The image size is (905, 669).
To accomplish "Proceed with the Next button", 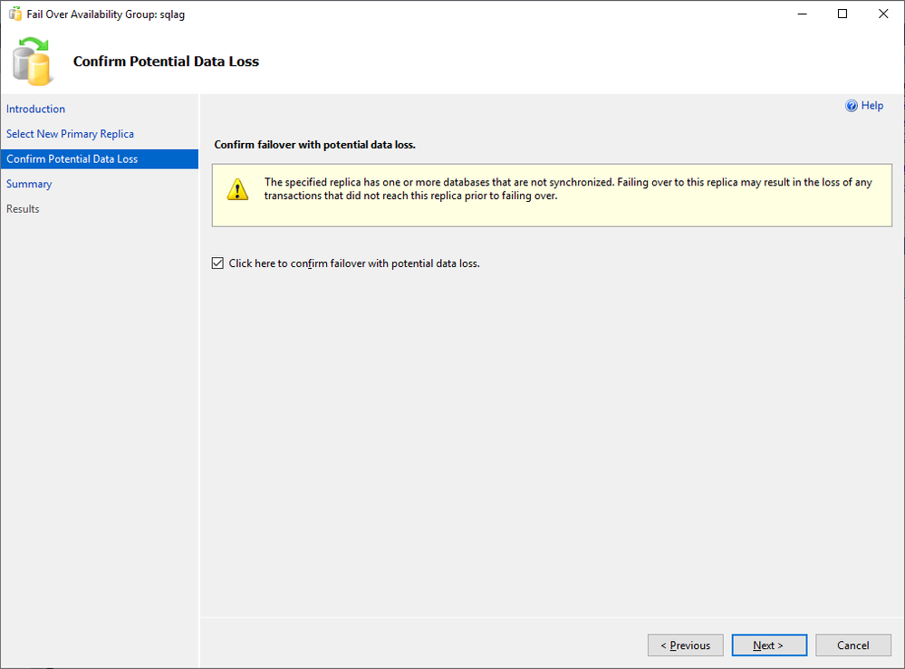I will (768, 645).
